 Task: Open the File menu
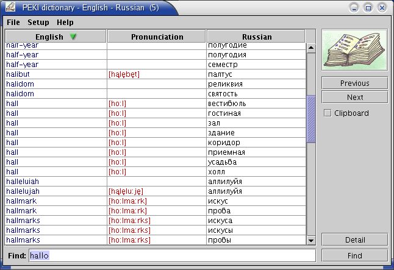pos(13,22)
